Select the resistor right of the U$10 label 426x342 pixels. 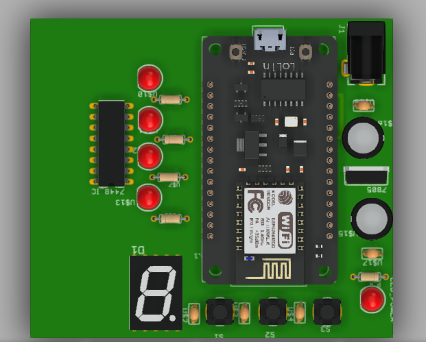coord(170,99)
